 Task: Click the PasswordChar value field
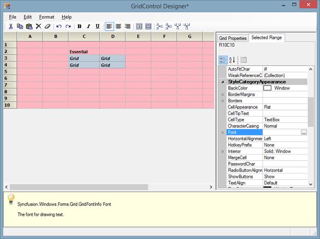[285, 164]
